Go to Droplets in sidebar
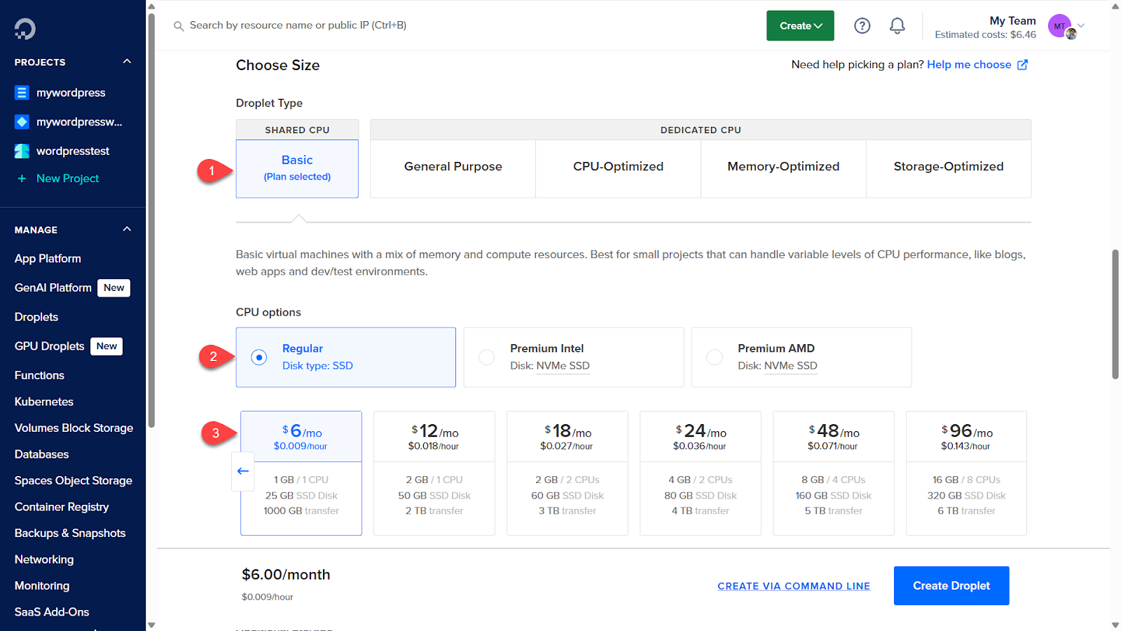 tap(36, 317)
